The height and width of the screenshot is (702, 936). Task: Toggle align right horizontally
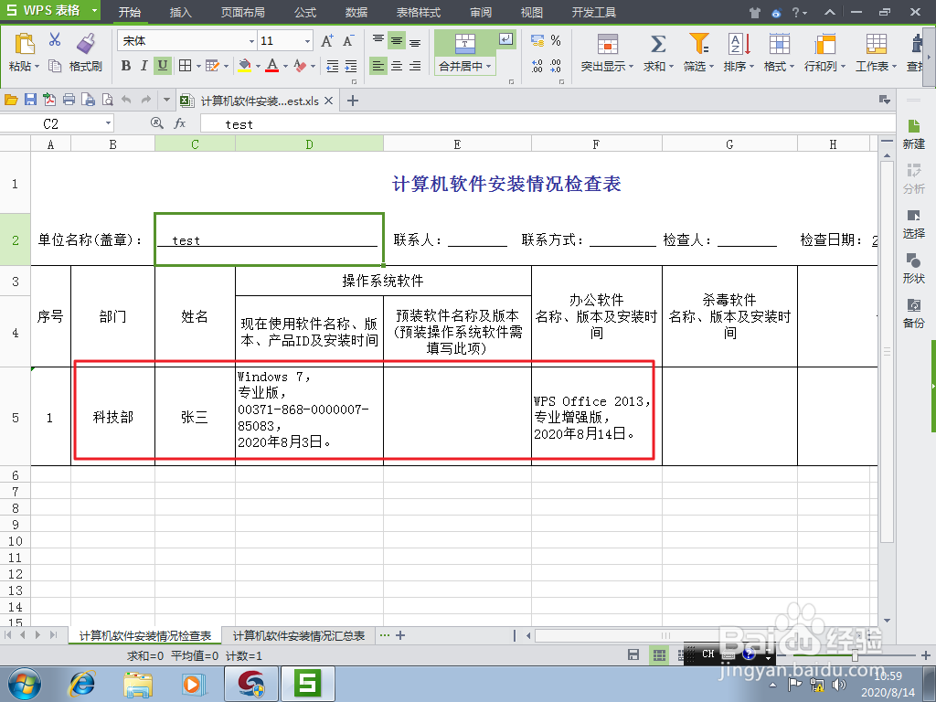coord(415,66)
